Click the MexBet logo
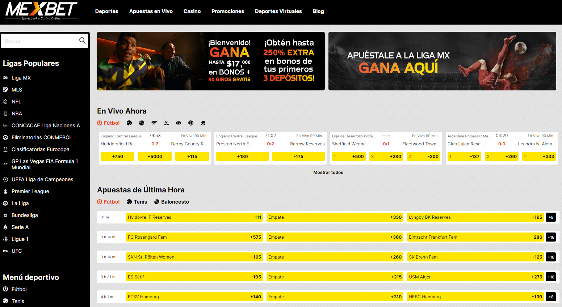Viewport: 562px width, 307px height. click(x=41, y=10)
